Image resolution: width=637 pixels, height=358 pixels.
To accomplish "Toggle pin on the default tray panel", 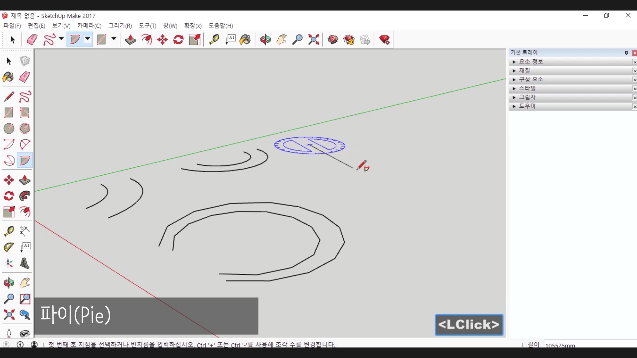I will tap(626, 53).
